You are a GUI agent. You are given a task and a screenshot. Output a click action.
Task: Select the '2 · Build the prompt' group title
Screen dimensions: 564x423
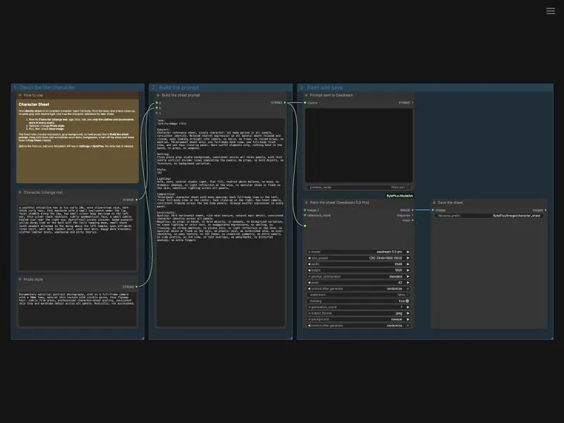pyautogui.click(x=175, y=87)
